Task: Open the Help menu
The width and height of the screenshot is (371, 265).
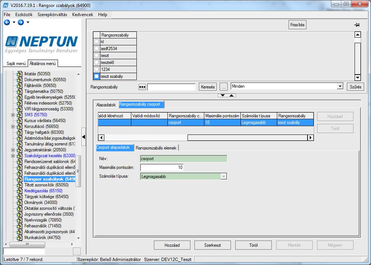Action: coord(103,15)
